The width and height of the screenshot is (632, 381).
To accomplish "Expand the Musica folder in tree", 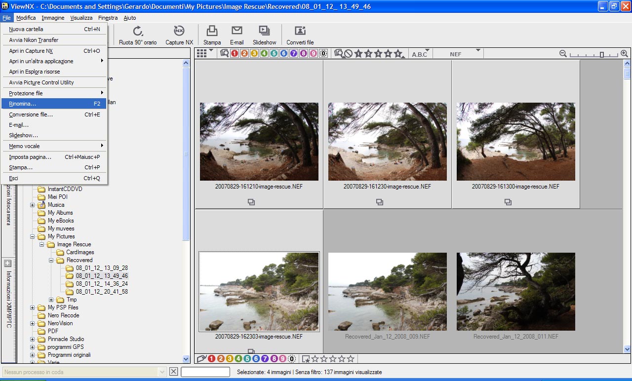I will tap(33, 205).
